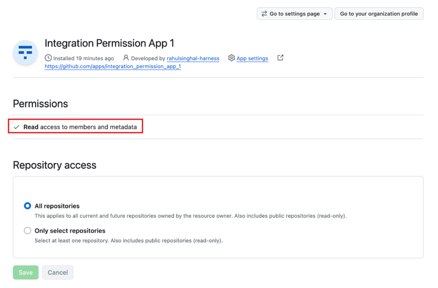Click the swap arrows icon on settings button
The image size is (438, 288).
pyautogui.click(x=264, y=14)
